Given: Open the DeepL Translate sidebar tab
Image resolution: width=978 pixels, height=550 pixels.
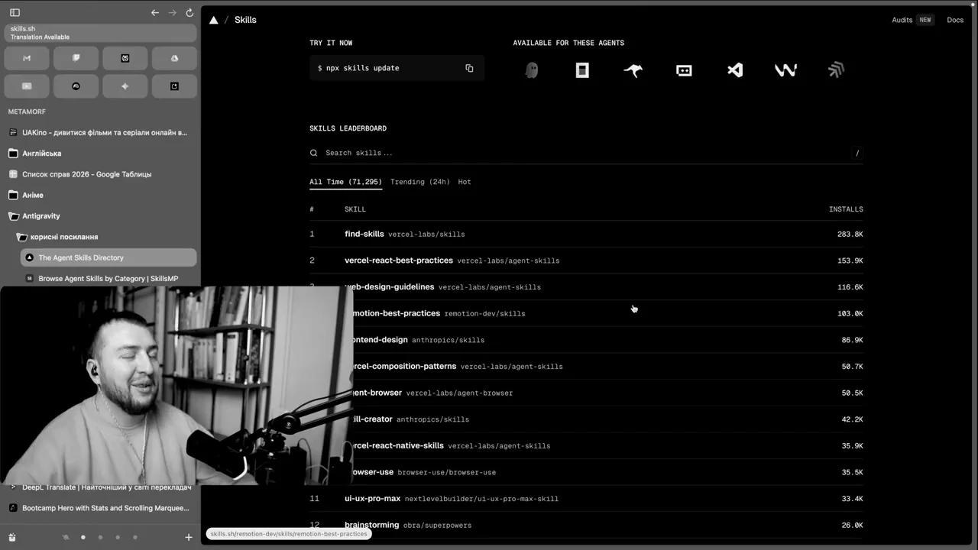Looking at the screenshot, I should pyautogui.click(x=100, y=487).
